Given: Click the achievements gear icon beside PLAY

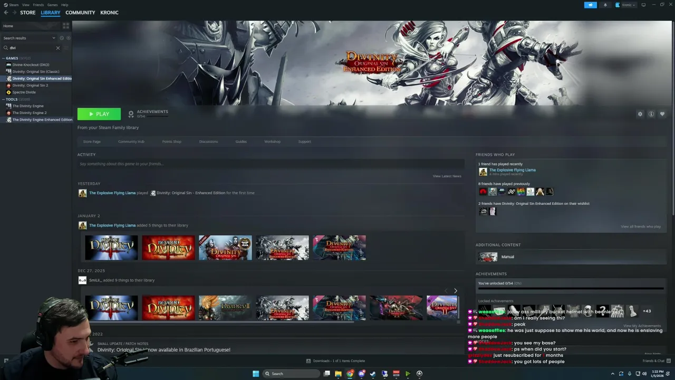Looking at the screenshot, I should tap(131, 114).
